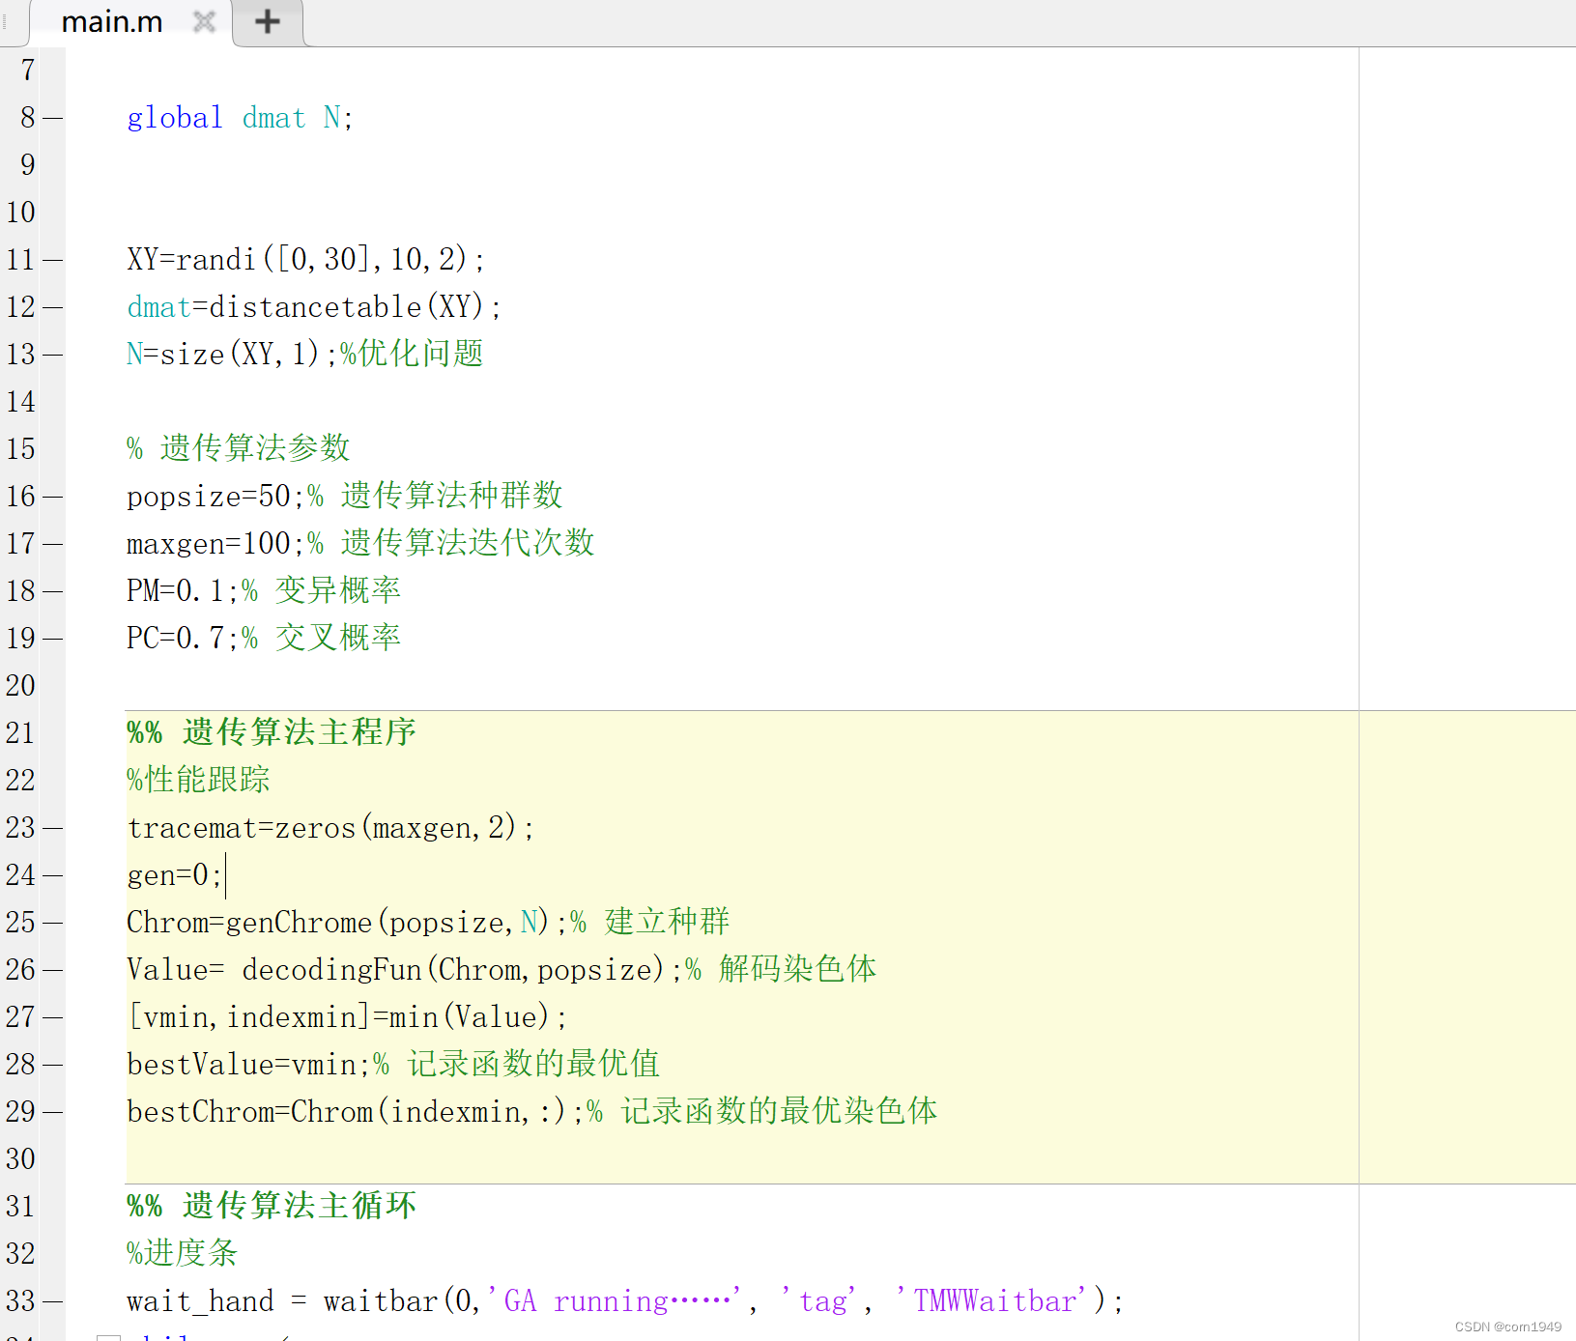Click line number 30 in gutter
Image resolution: width=1576 pixels, height=1341 pixels.
[20, 1159]
